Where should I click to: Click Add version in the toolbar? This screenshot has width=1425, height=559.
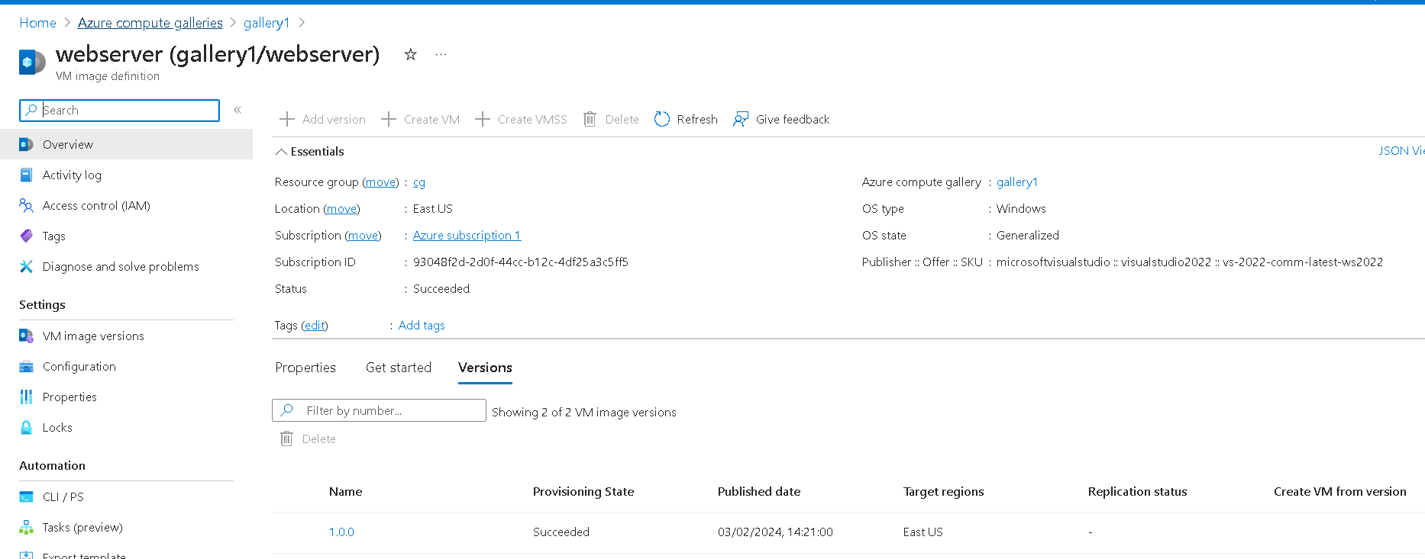pos(322,119)
